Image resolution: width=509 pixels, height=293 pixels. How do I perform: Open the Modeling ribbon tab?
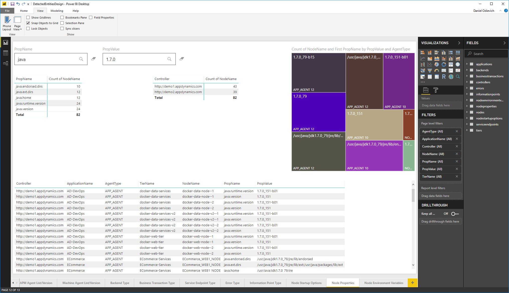(57, 11)
